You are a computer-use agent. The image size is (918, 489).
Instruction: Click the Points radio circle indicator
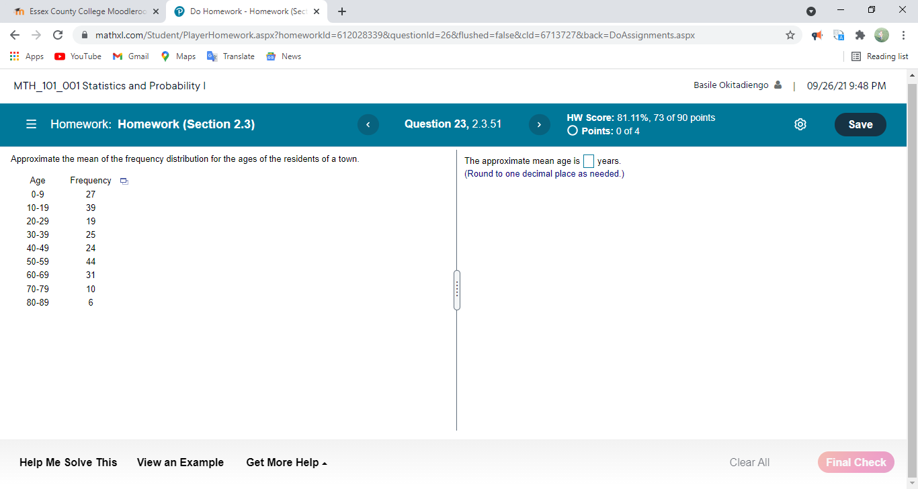click(x=572, y=131)
